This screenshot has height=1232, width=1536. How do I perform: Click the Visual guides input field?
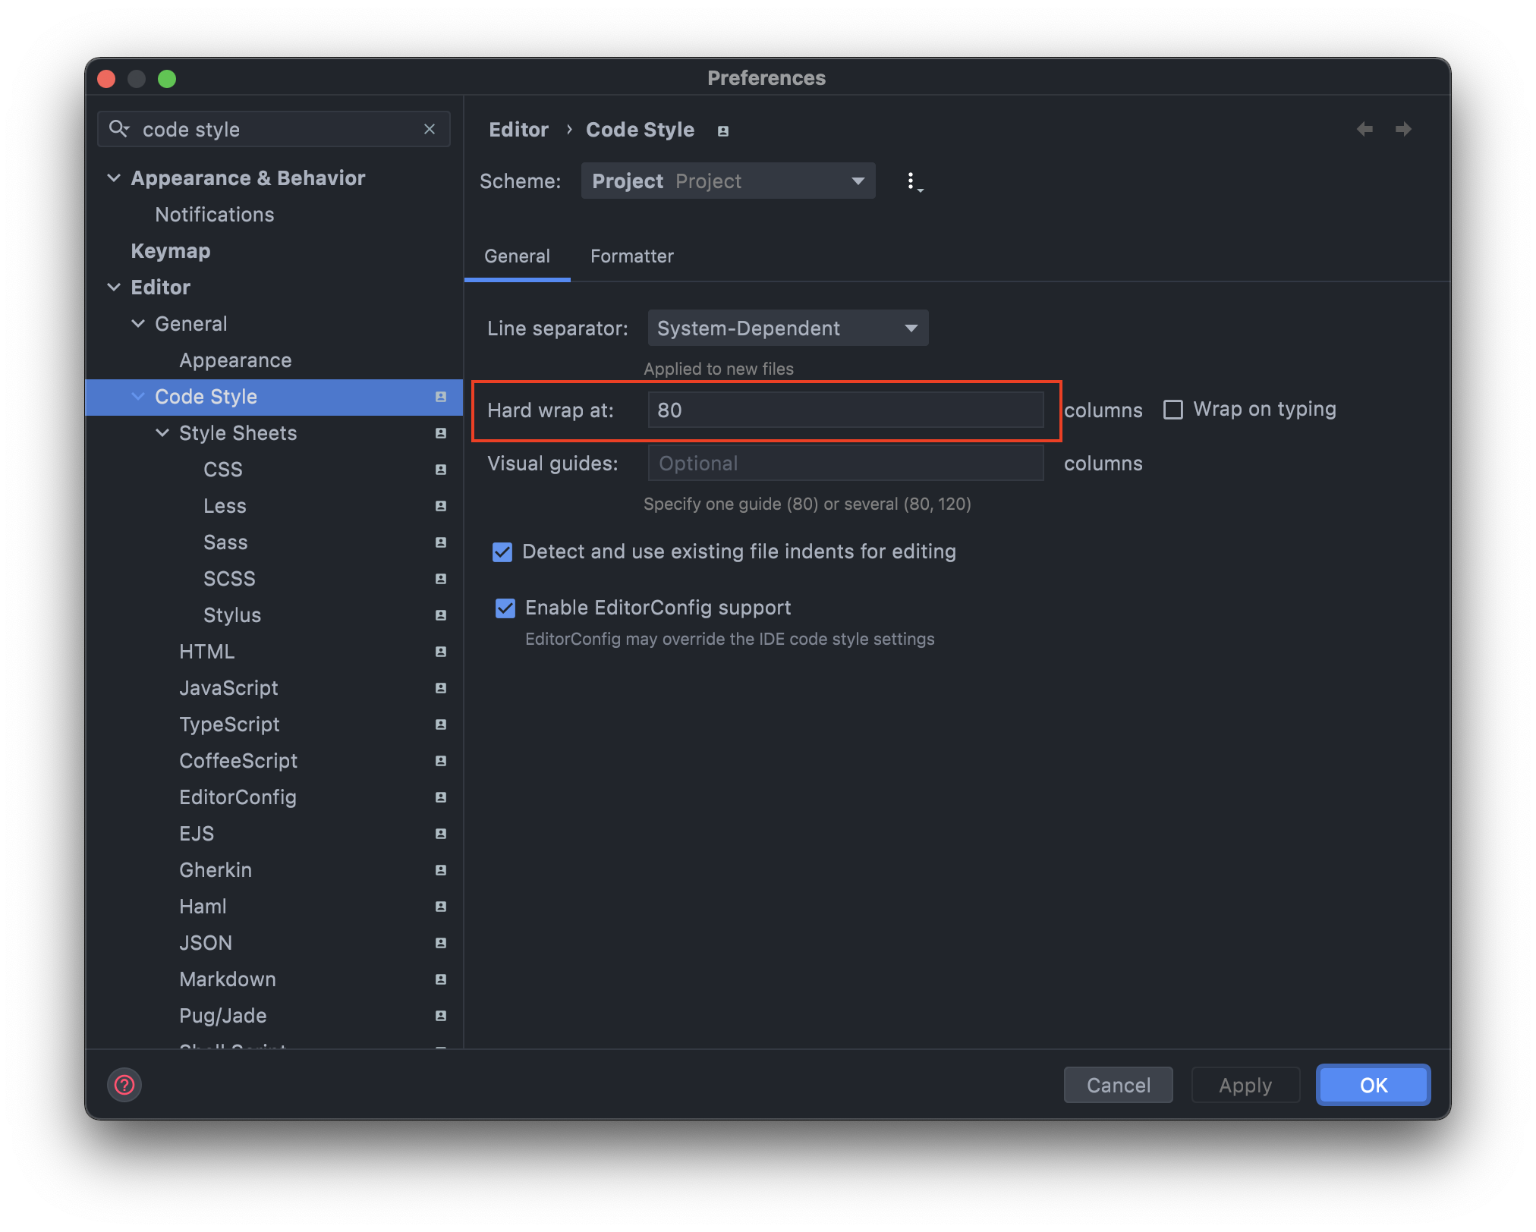(x=845, y=464)
